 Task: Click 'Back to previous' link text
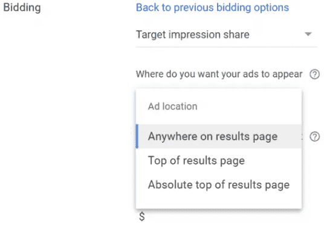click(175, 7)
